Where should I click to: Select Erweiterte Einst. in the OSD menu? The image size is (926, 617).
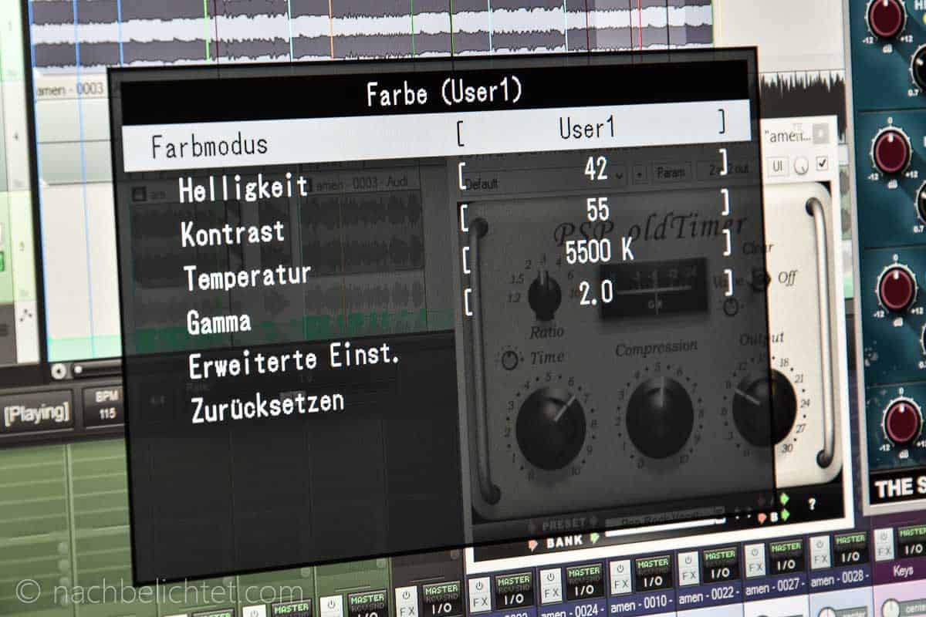pos(293,362)
